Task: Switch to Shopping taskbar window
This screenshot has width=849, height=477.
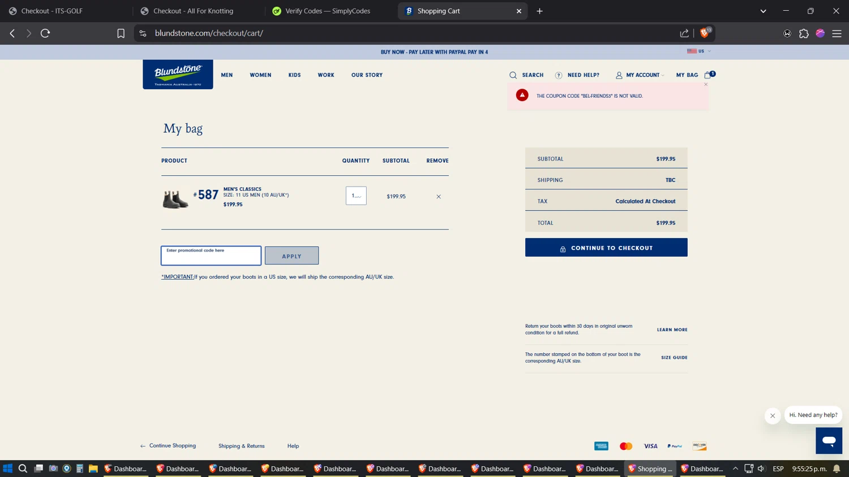Action: pyautogui.click(x=650, y=469)
